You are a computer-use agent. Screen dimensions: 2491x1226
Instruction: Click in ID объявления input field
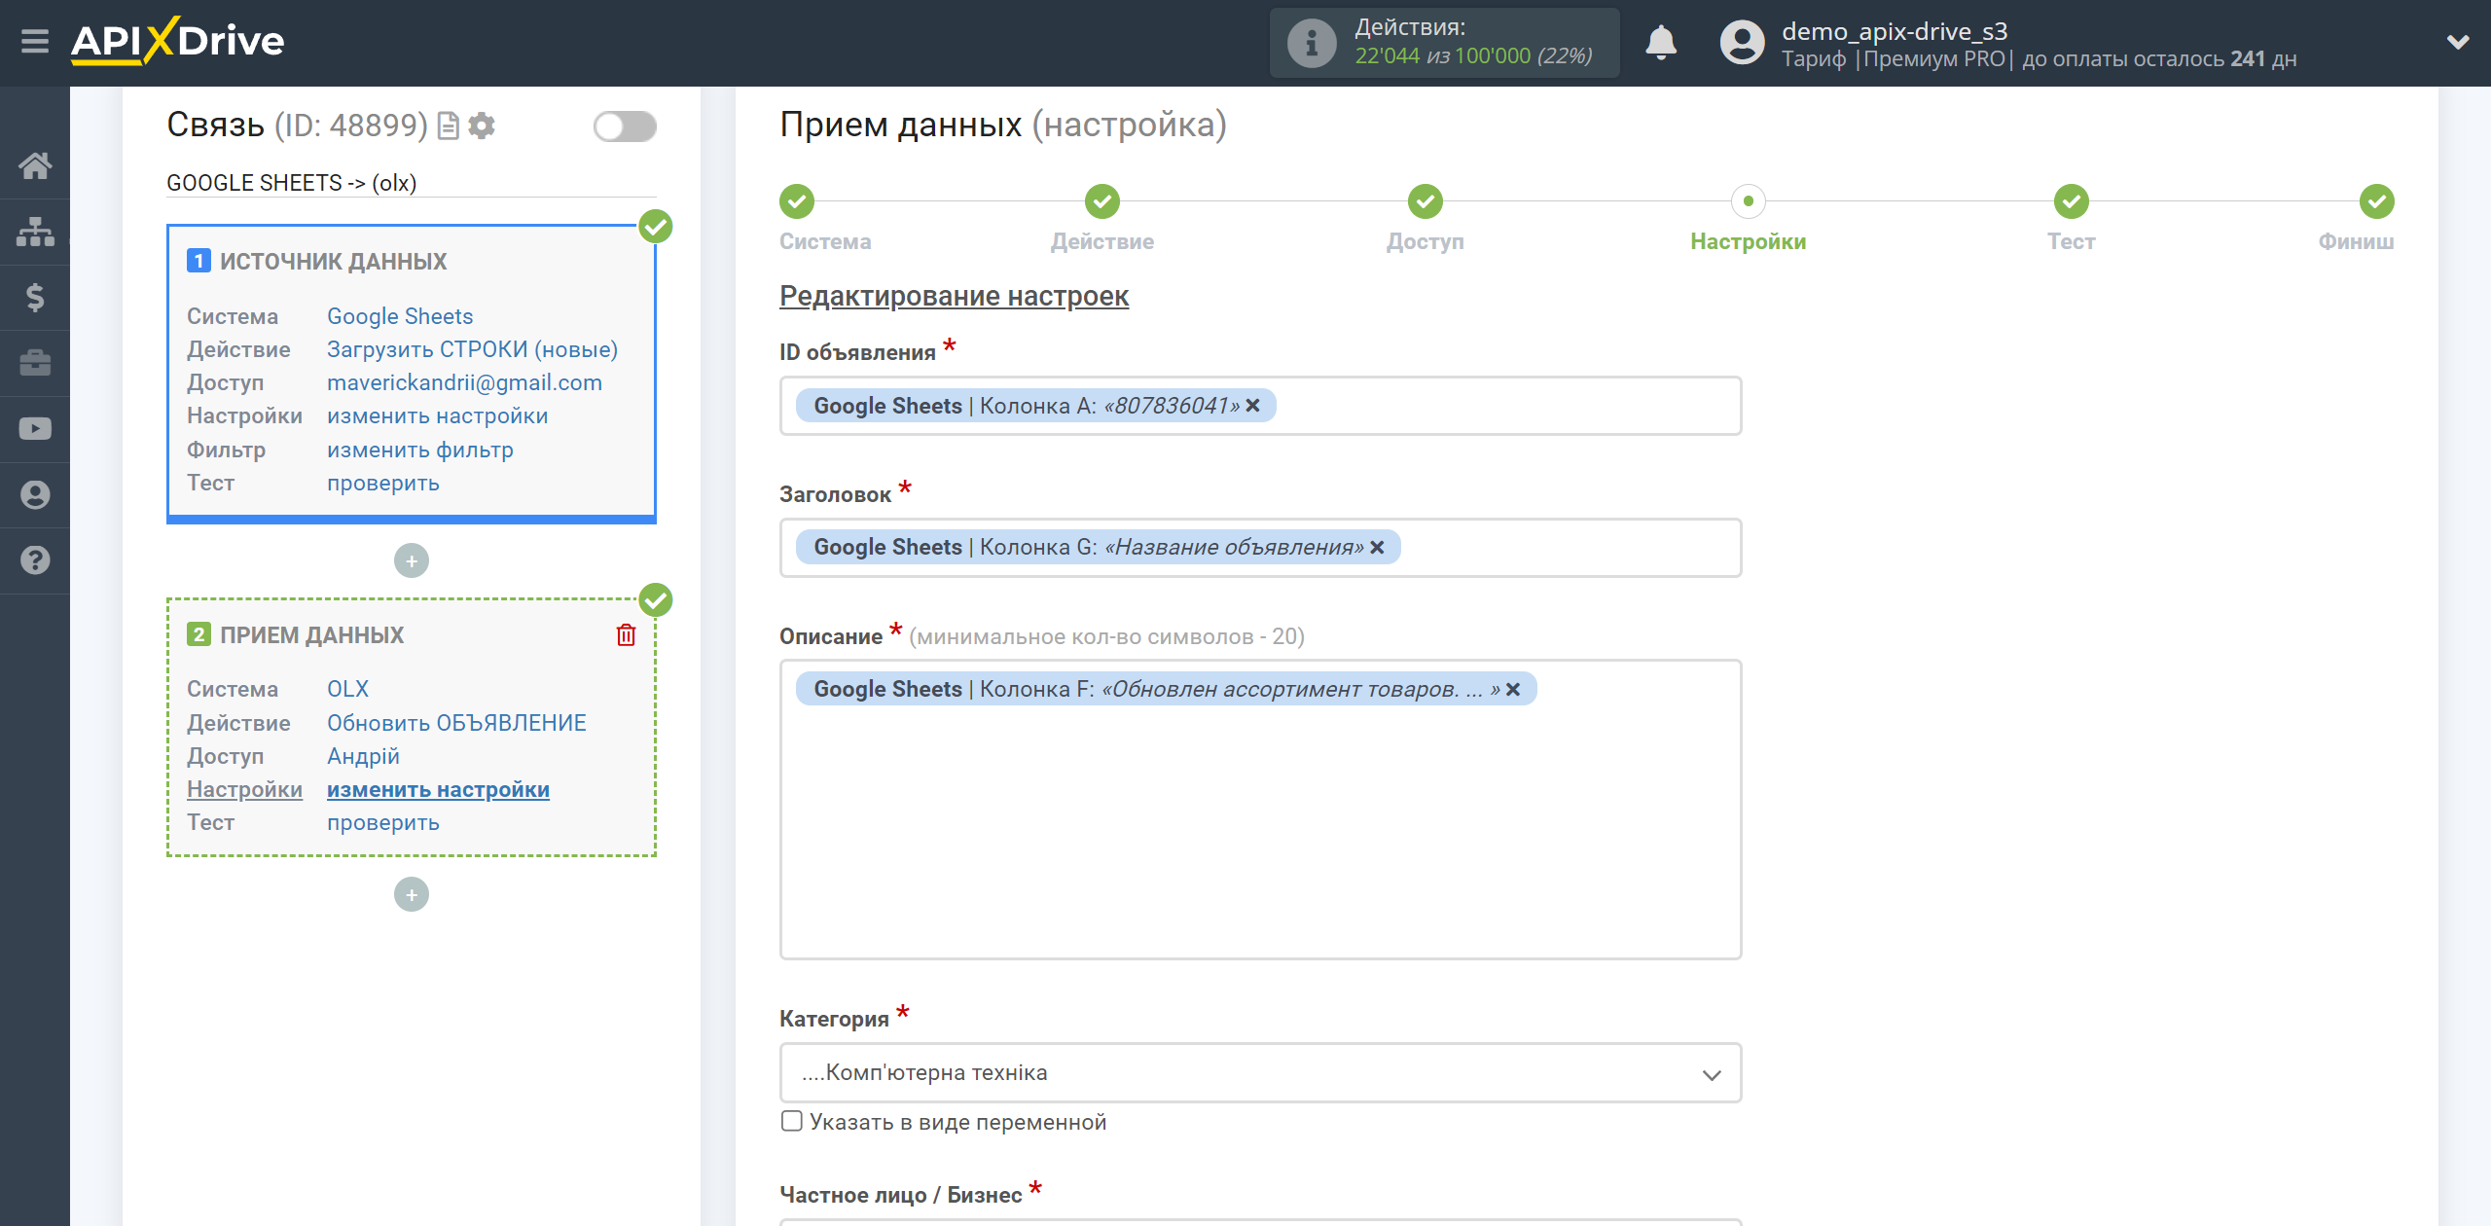tap(1260, 406)
